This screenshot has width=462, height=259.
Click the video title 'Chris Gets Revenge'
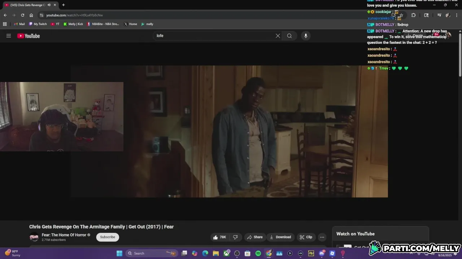101,227
